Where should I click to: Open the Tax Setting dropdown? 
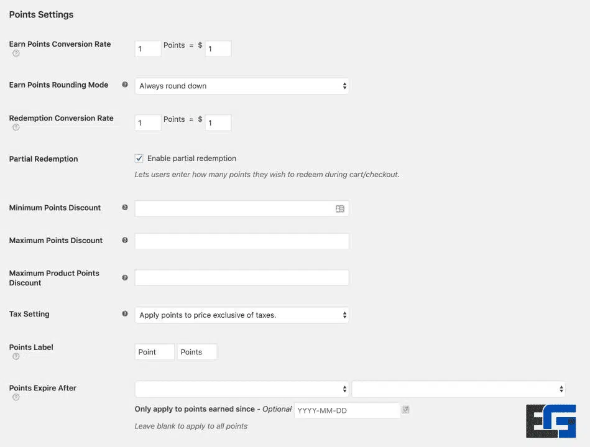[x=241, y=315]
